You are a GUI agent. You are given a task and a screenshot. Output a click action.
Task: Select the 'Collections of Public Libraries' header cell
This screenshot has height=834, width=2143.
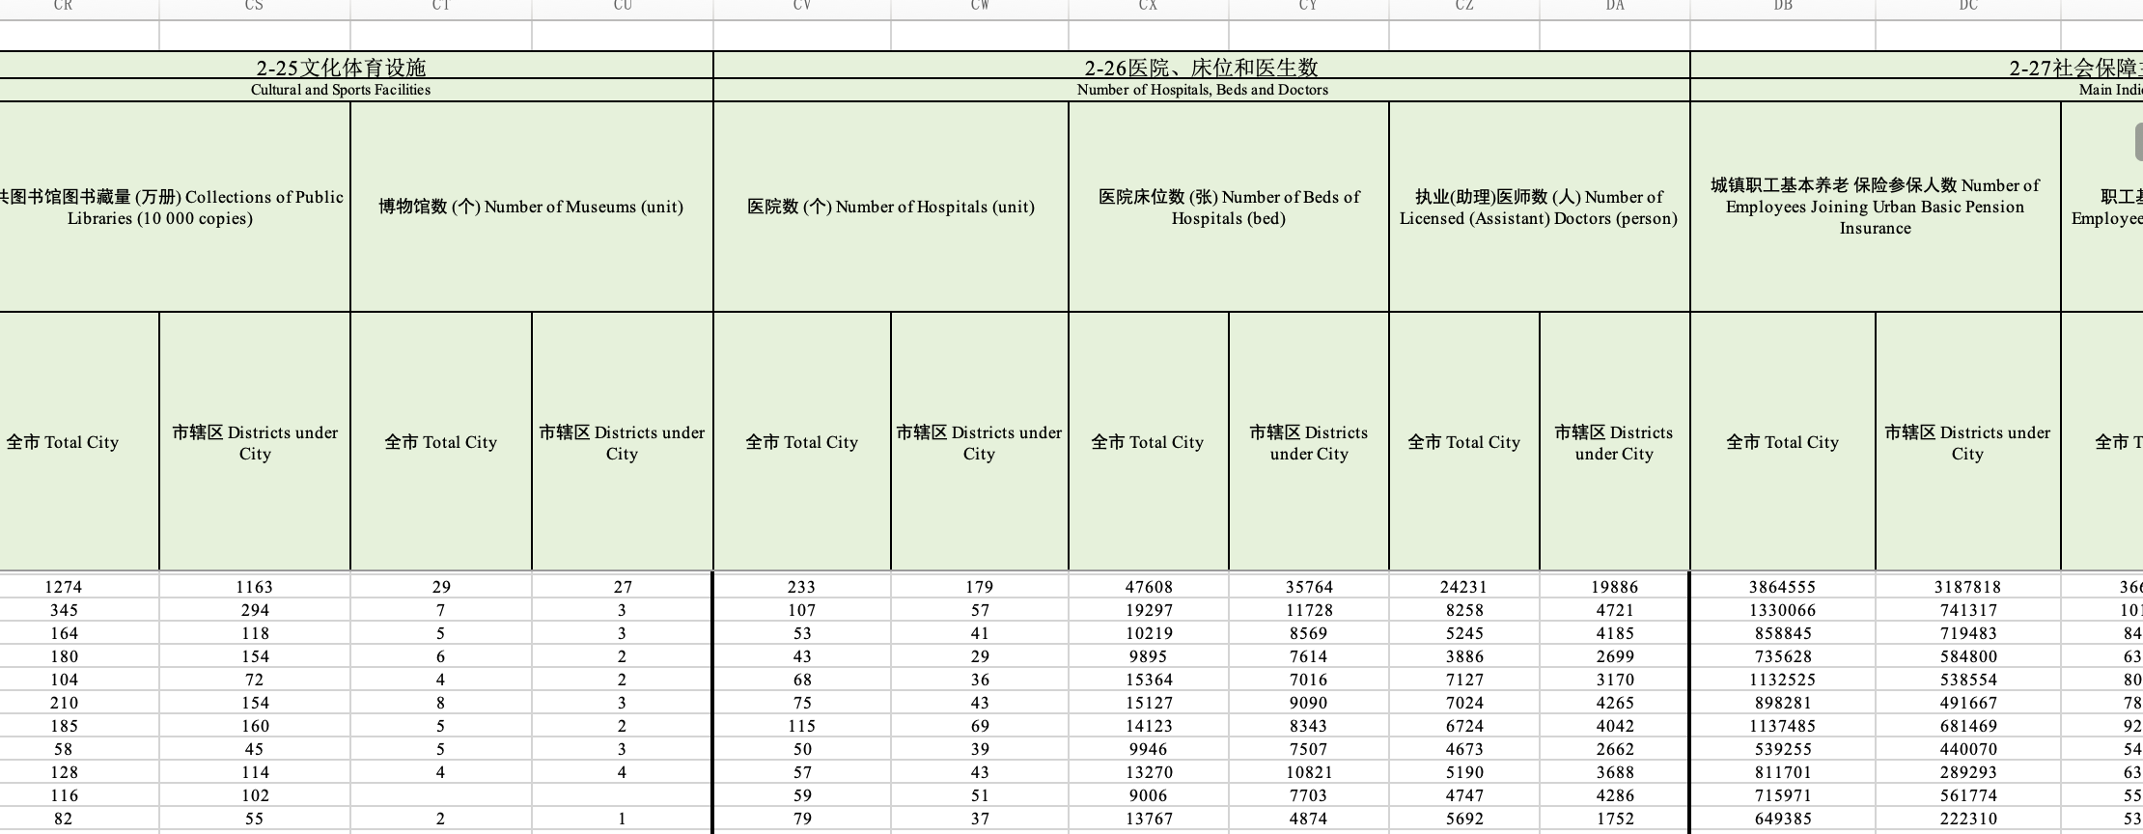pyautogui.click(x=175, y=207)
